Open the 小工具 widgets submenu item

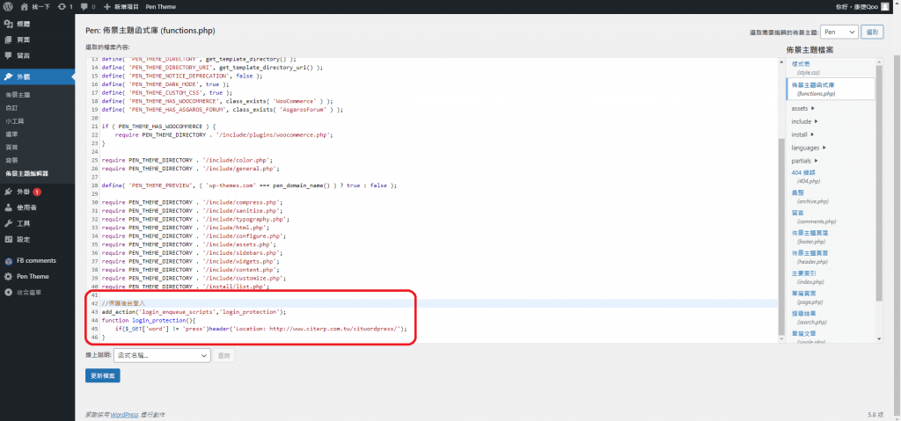click(x=14, y=120)
